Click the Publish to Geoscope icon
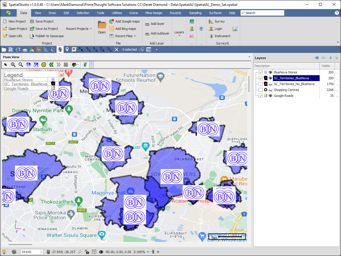Screen dimensions: 341x256 click(x=32, y=36)
